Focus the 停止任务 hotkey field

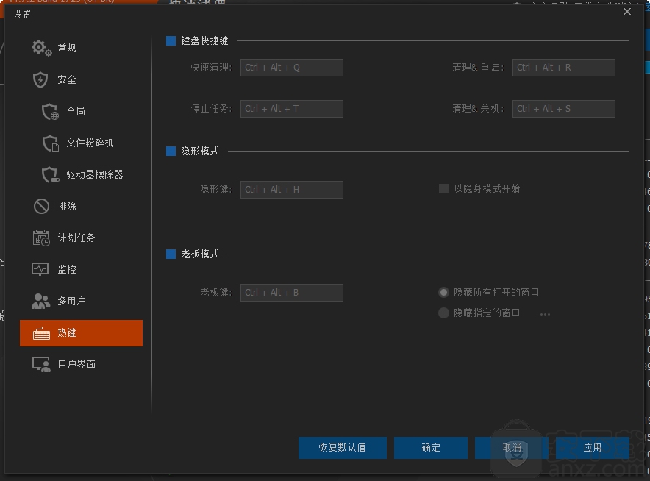point(292,109)
